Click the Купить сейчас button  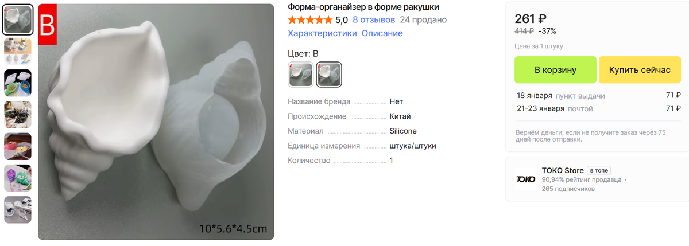(640, 70)
